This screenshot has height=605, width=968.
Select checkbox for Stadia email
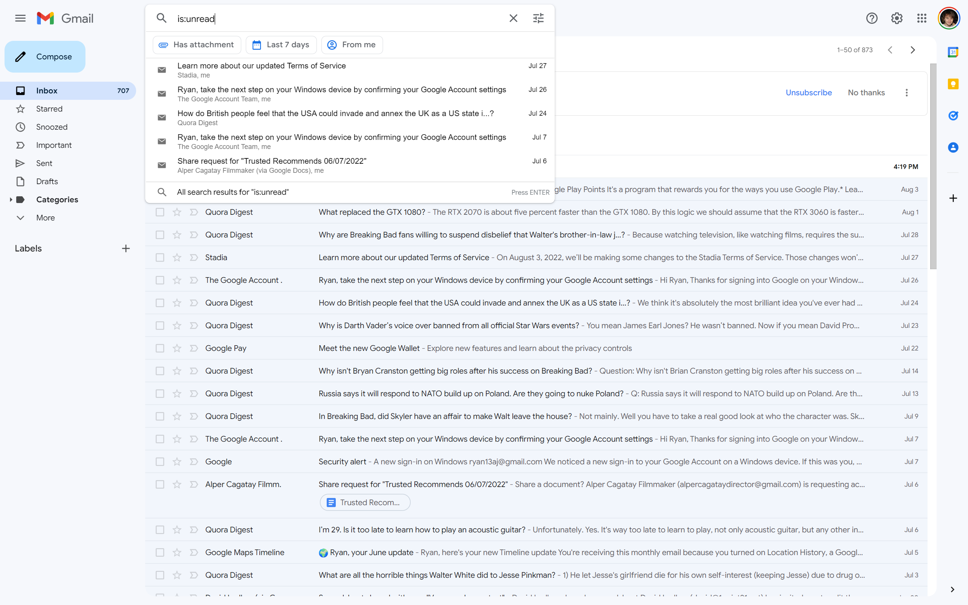coord(160,258)
